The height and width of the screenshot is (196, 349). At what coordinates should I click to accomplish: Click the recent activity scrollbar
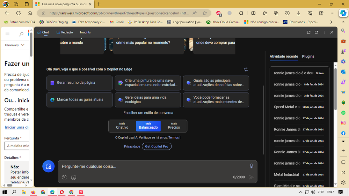(x=335, y=89)
